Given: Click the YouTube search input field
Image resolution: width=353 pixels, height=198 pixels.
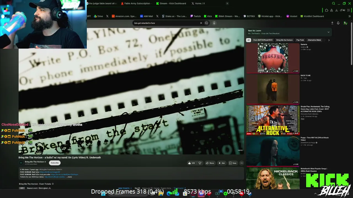Looking at the screenshot, I should tap(166, 23).
